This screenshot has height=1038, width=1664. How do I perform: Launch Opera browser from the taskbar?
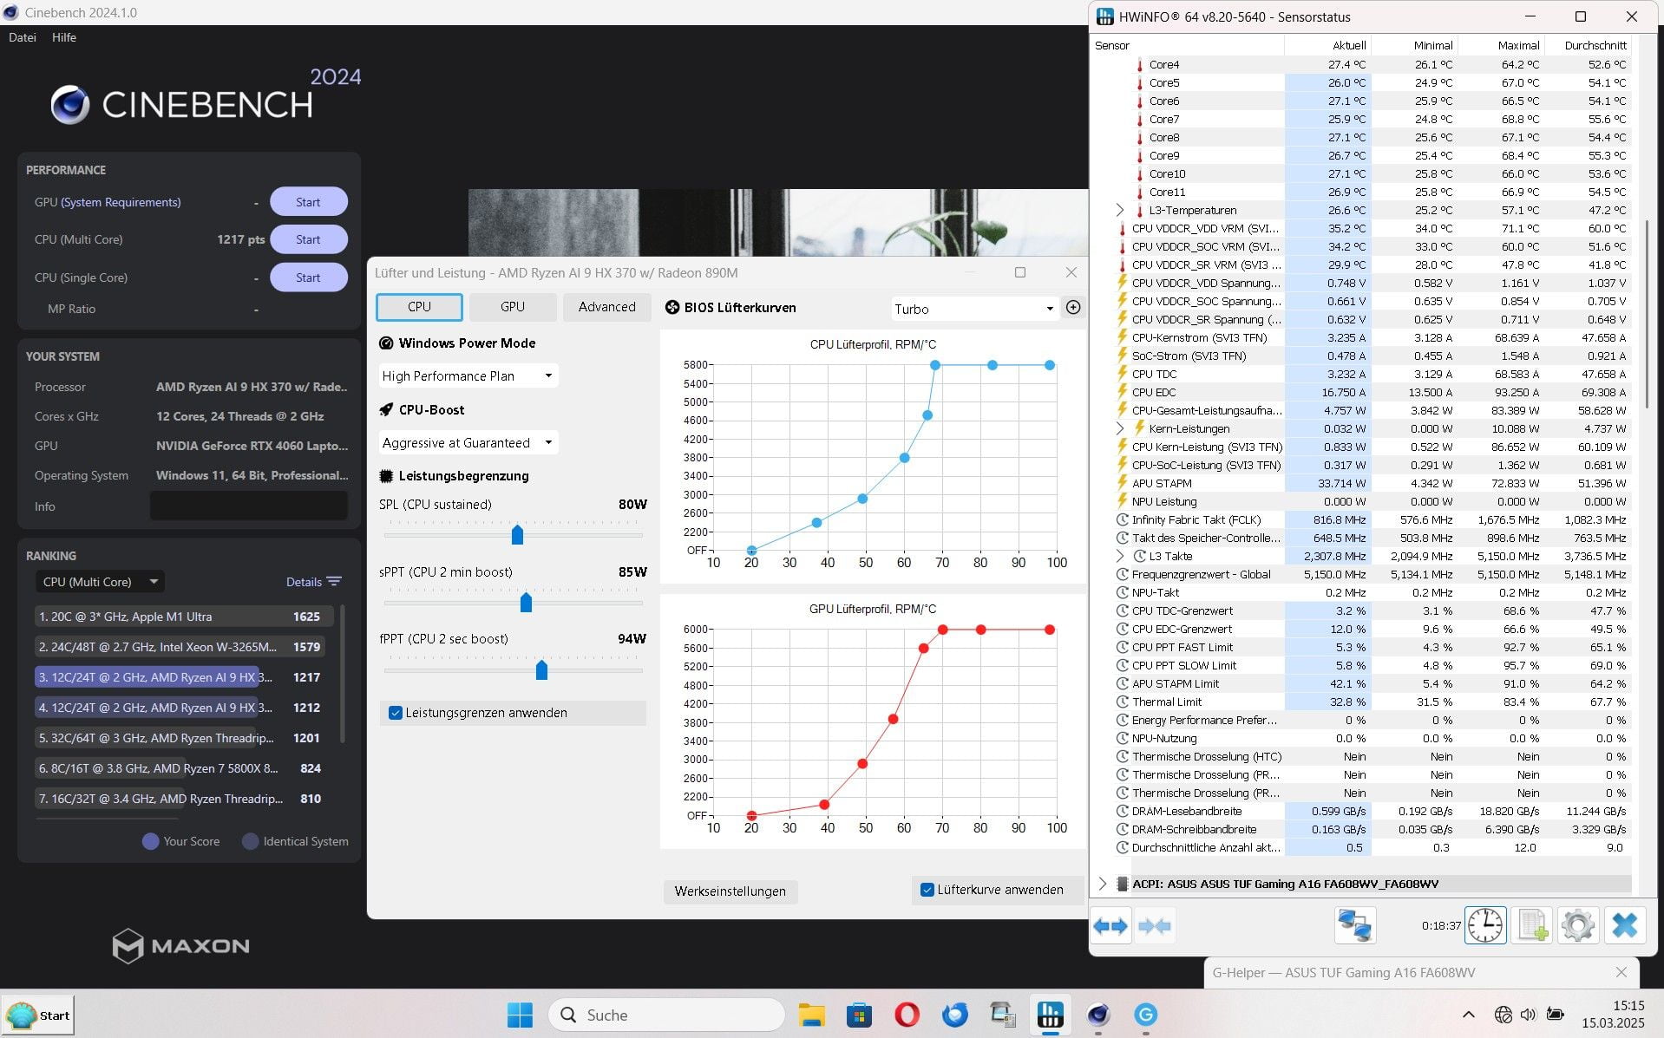pos(907,1015)
